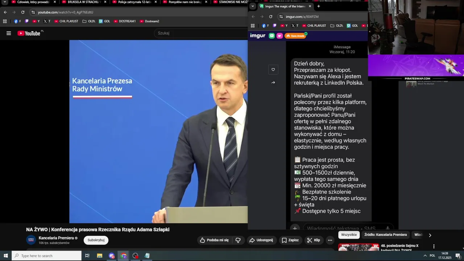Open CHIL PLAYLIST bookmark in Imgur window
Screen dimensions: 464x261
[x=314, y=26]
